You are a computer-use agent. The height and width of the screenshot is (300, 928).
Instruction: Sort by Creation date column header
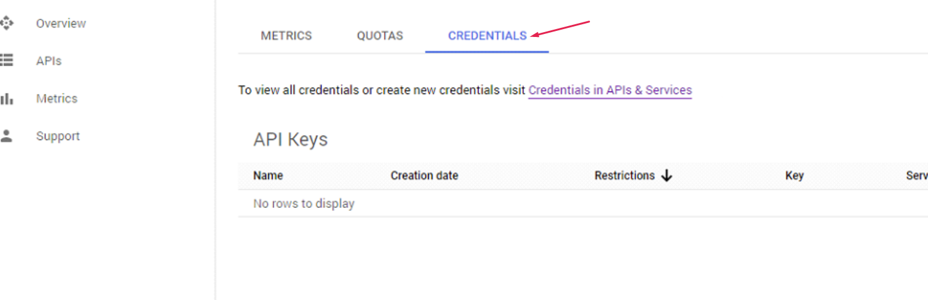point(424,176)
